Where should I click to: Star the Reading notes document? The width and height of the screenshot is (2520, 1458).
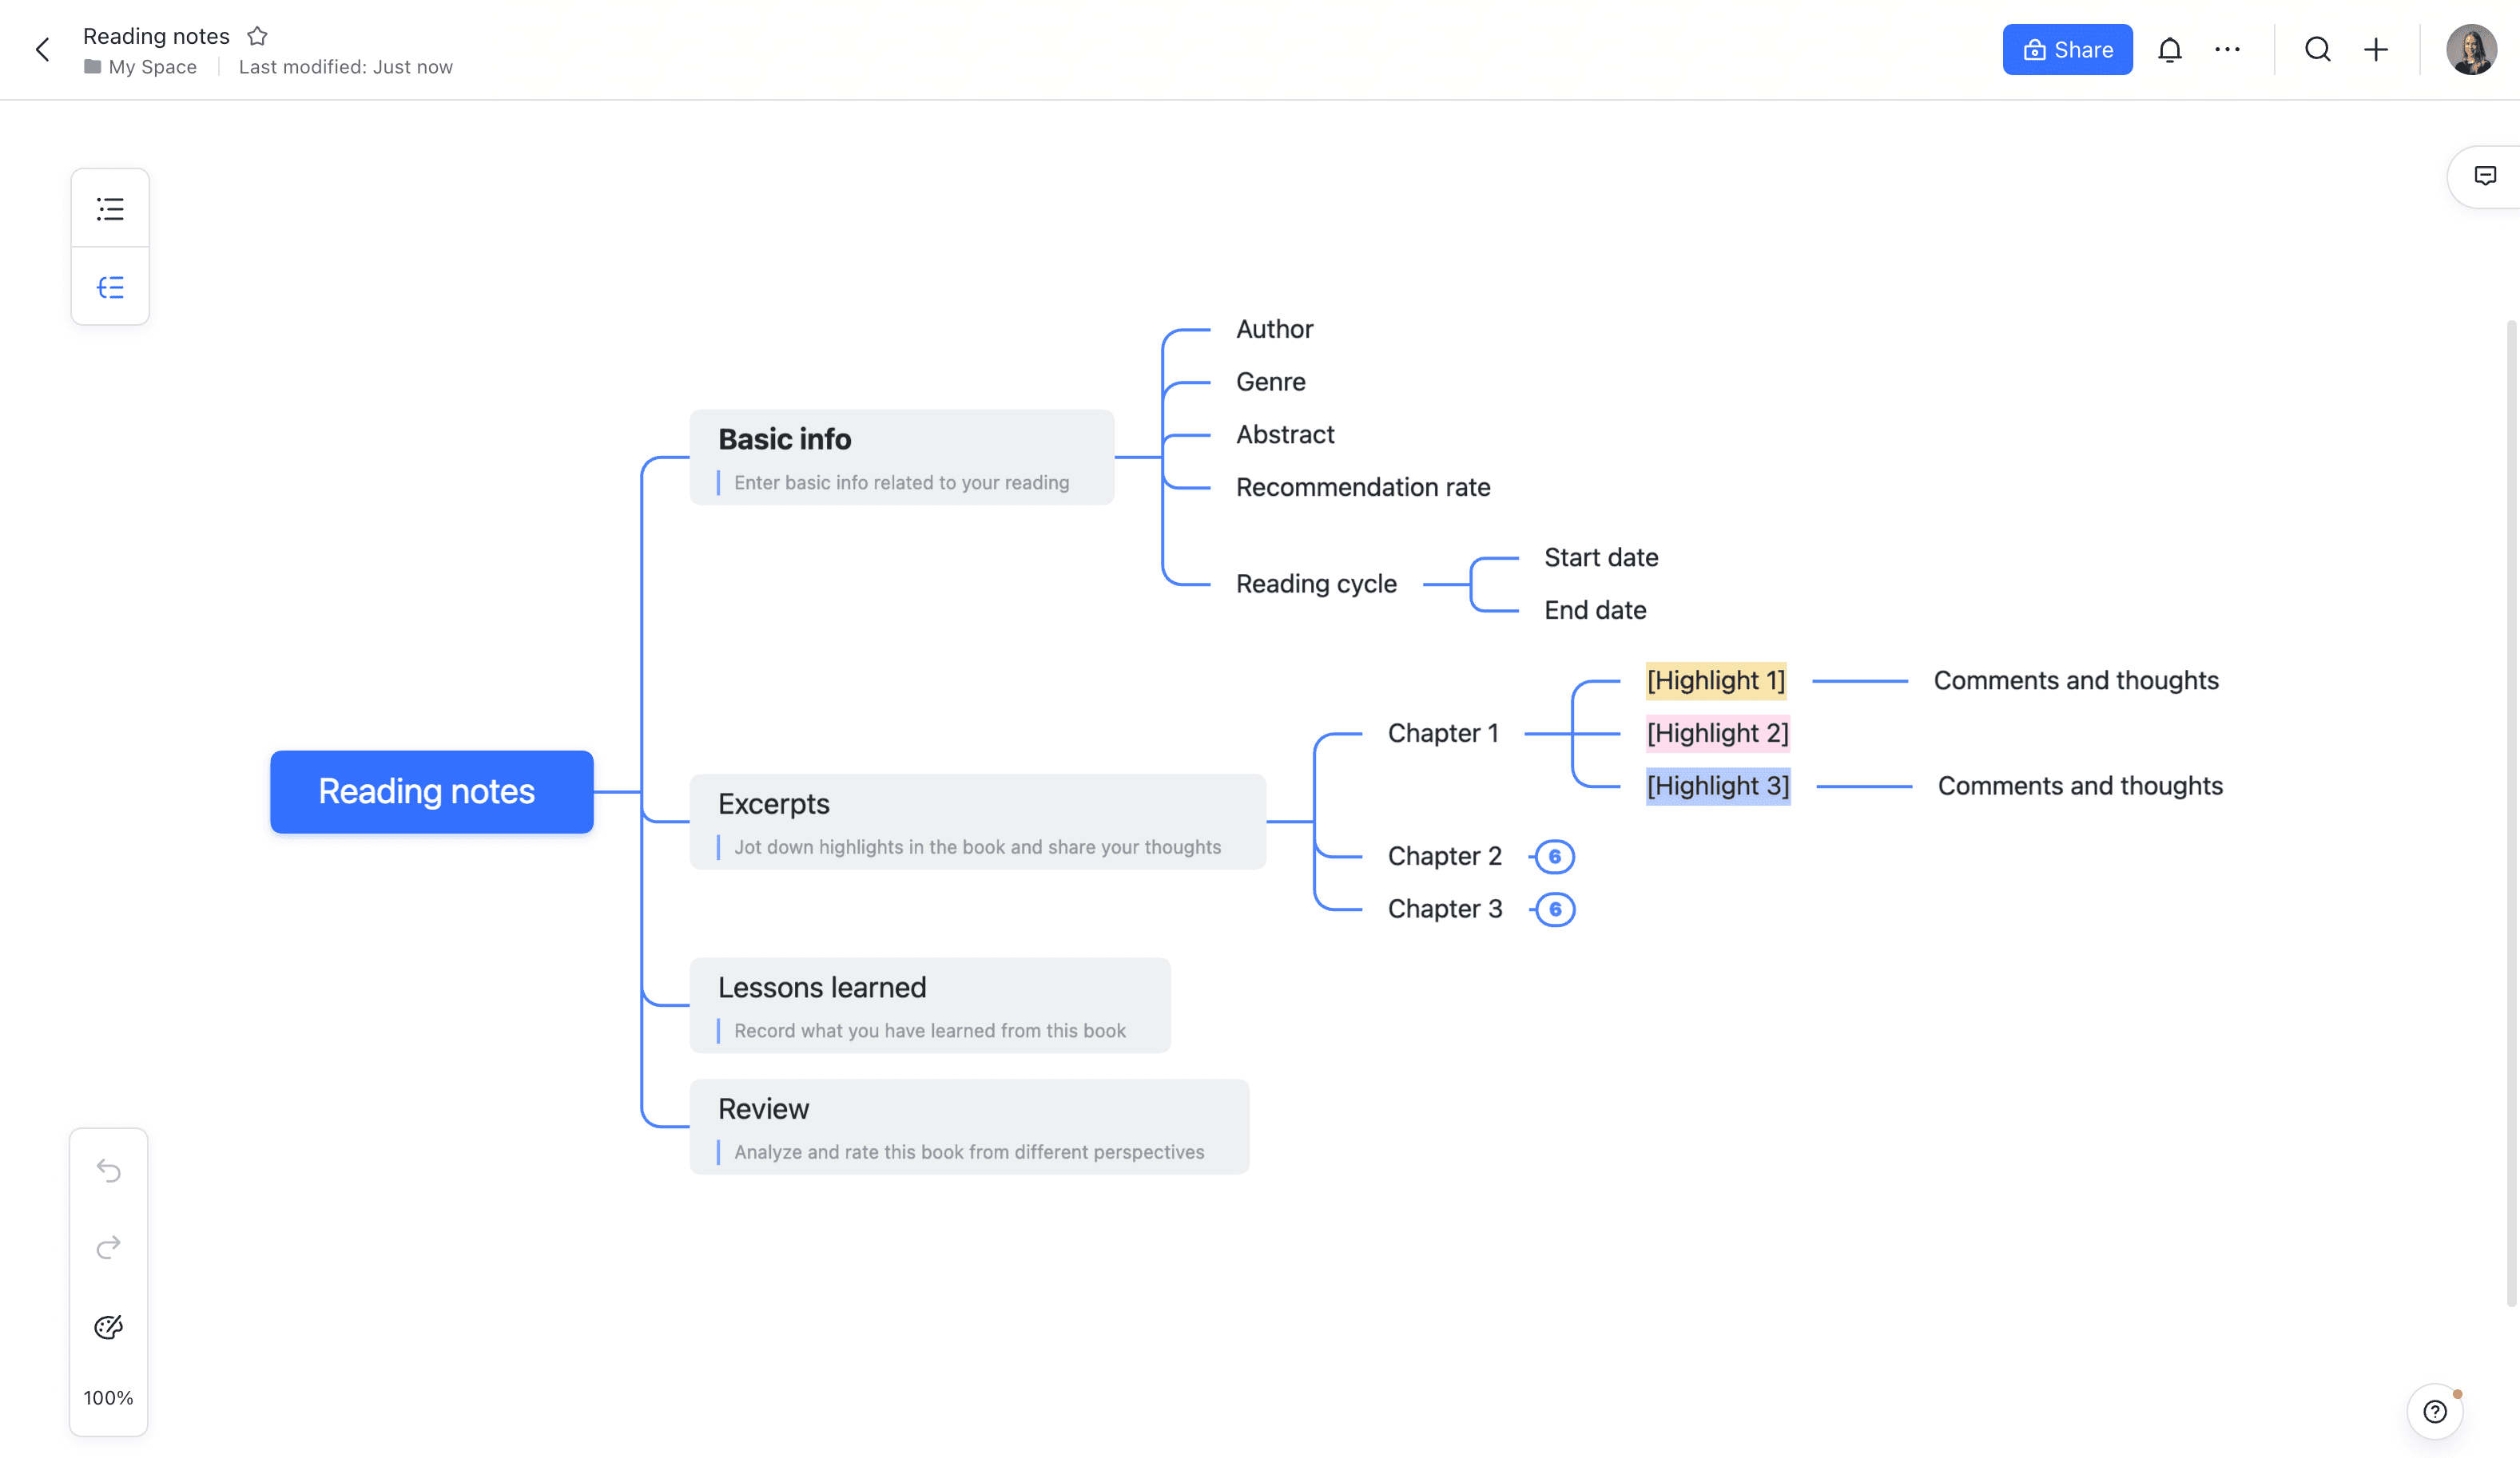[x=257, y=36]
